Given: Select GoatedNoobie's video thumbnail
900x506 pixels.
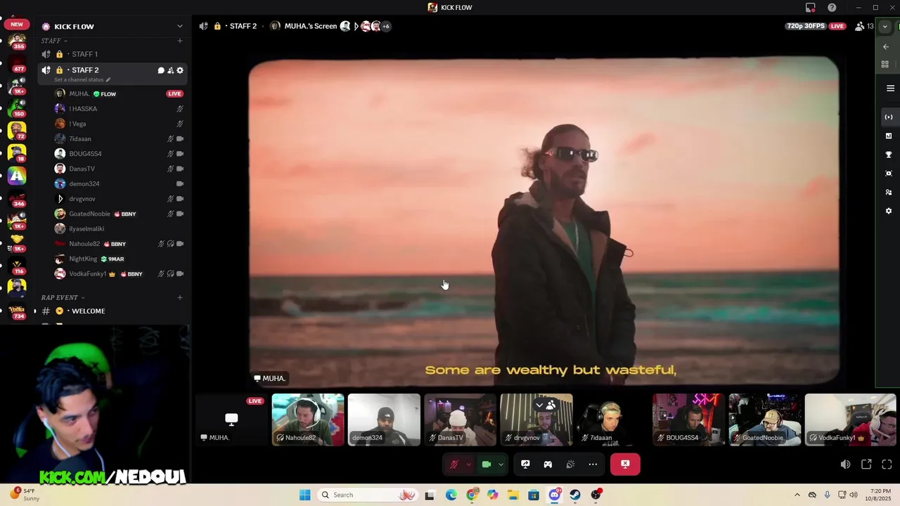Looking at the screenshot, I should point(765,420).
